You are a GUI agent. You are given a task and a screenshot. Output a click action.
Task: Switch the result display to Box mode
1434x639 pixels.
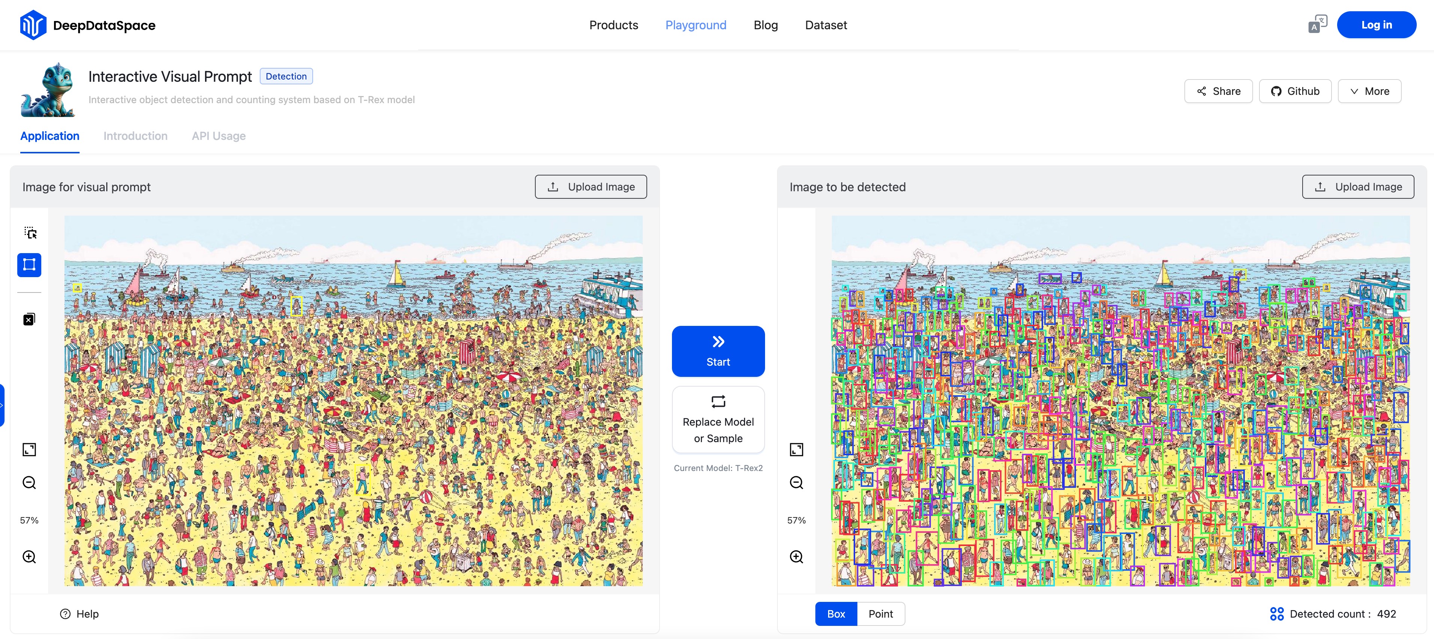[x=836, y=614]
